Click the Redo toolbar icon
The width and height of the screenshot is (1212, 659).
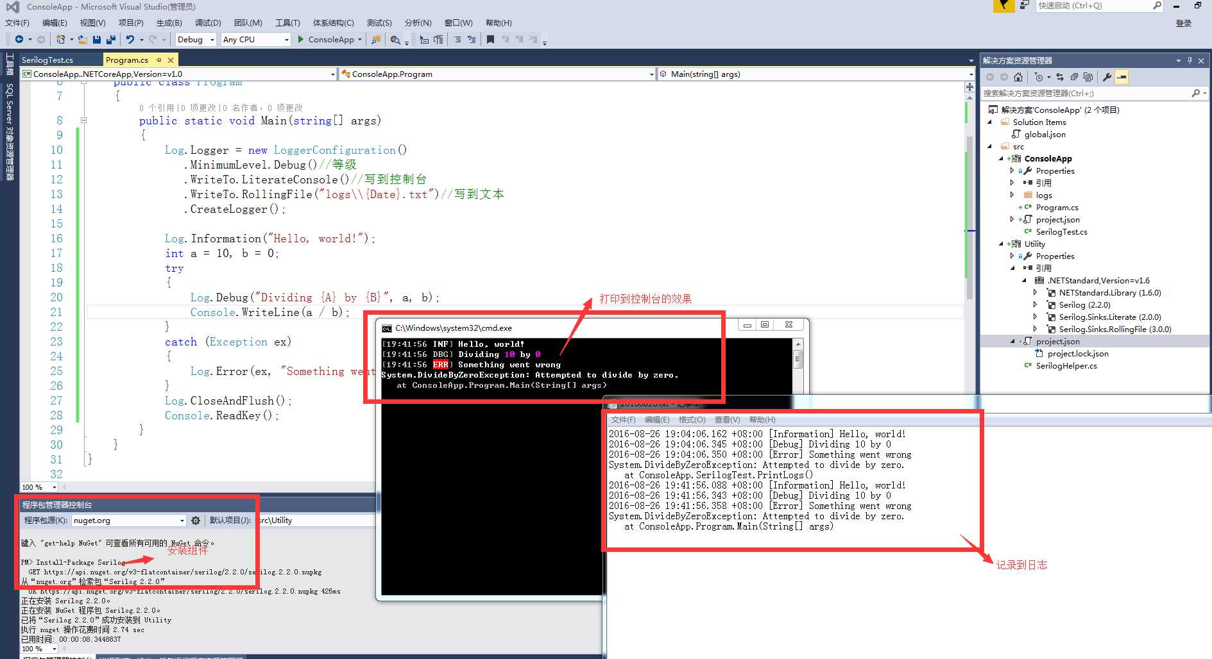click(153, 40)
